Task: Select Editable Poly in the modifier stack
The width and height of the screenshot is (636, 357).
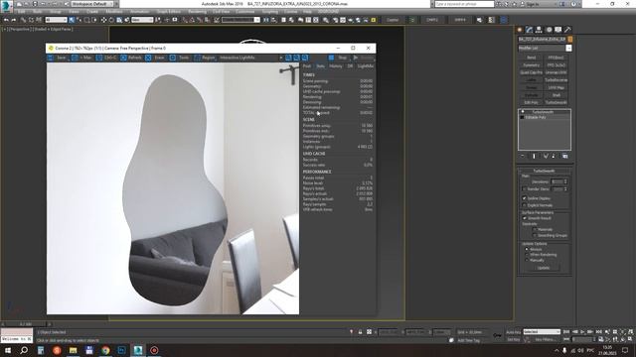Action: pyautogui.click(x=536, y=117)
